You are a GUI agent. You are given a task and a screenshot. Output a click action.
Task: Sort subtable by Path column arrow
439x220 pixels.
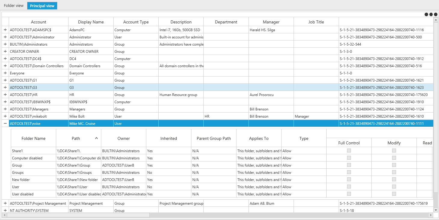point(96,138)
